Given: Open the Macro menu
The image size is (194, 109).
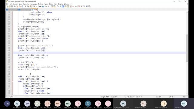Looking at the screenshot, I should pyautogui.click(x=51, y=4).
